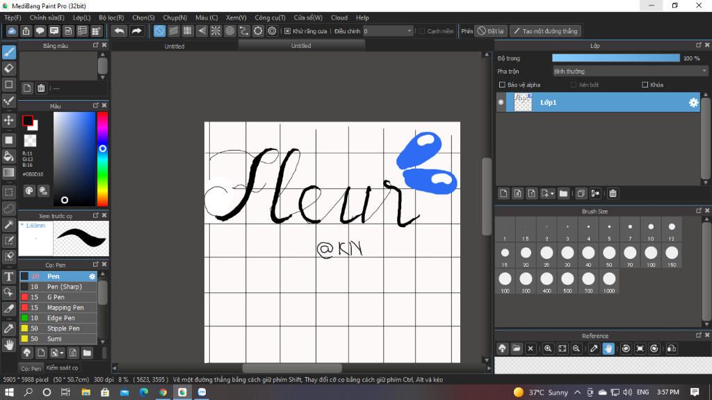Viewport: 712px width, 400px height.
Task: Select brush size 1000
Action: point(609,282)
